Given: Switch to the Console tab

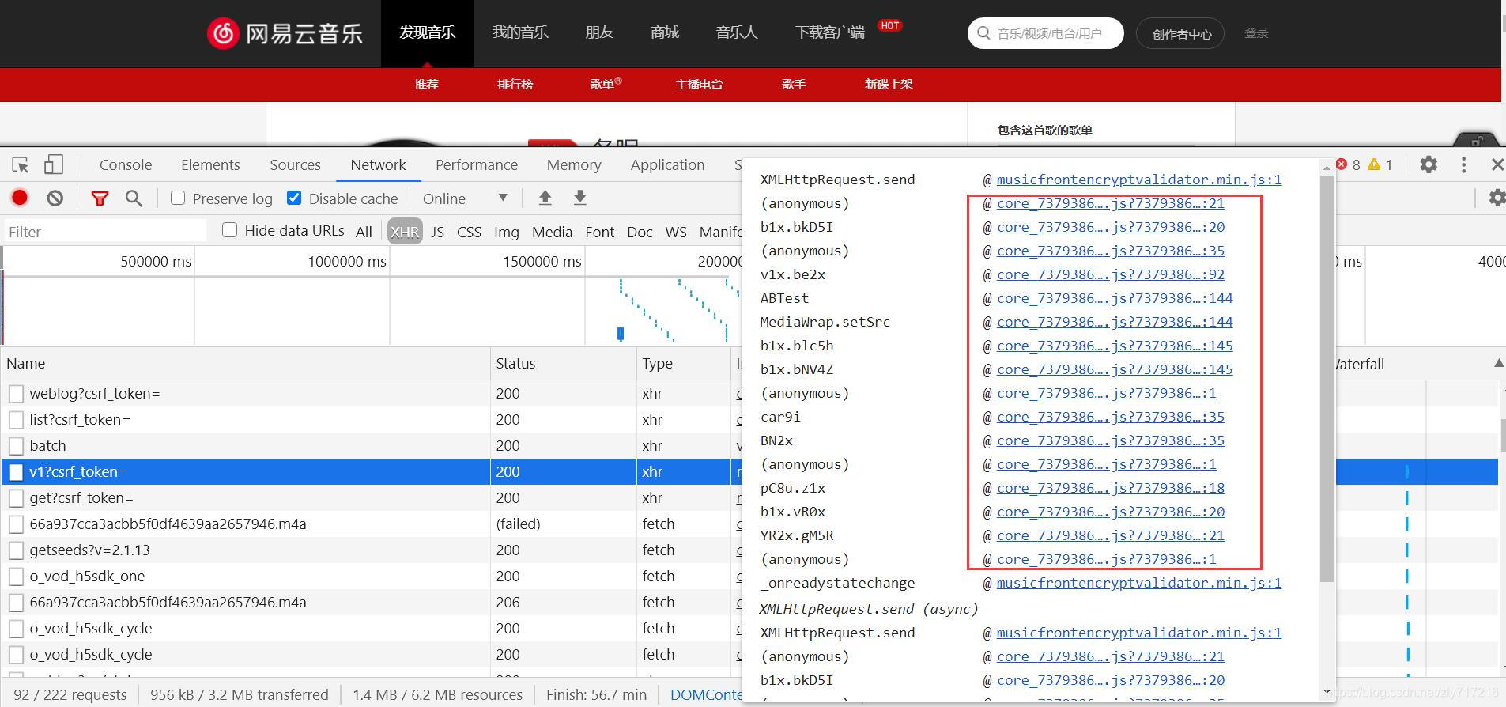Looking at the screenshot, I should (126, 164).
